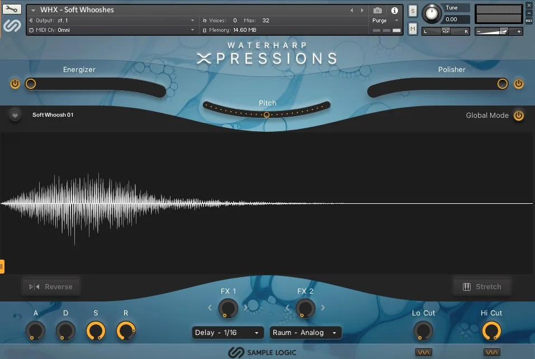
Task: Click the Global Mode label
Action: click(487, 116)
